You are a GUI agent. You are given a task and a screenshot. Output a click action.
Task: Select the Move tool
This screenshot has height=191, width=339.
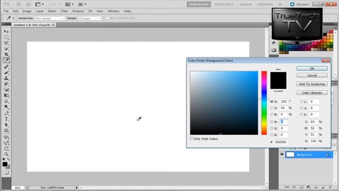6,31
